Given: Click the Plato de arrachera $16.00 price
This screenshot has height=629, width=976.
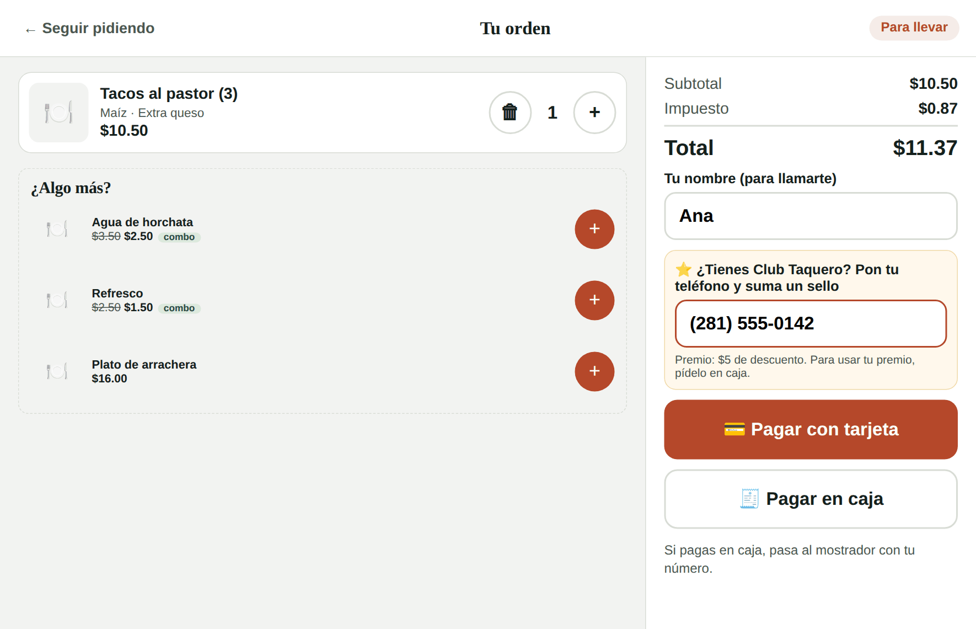Looking at the screenshot, I should [109, 379].
